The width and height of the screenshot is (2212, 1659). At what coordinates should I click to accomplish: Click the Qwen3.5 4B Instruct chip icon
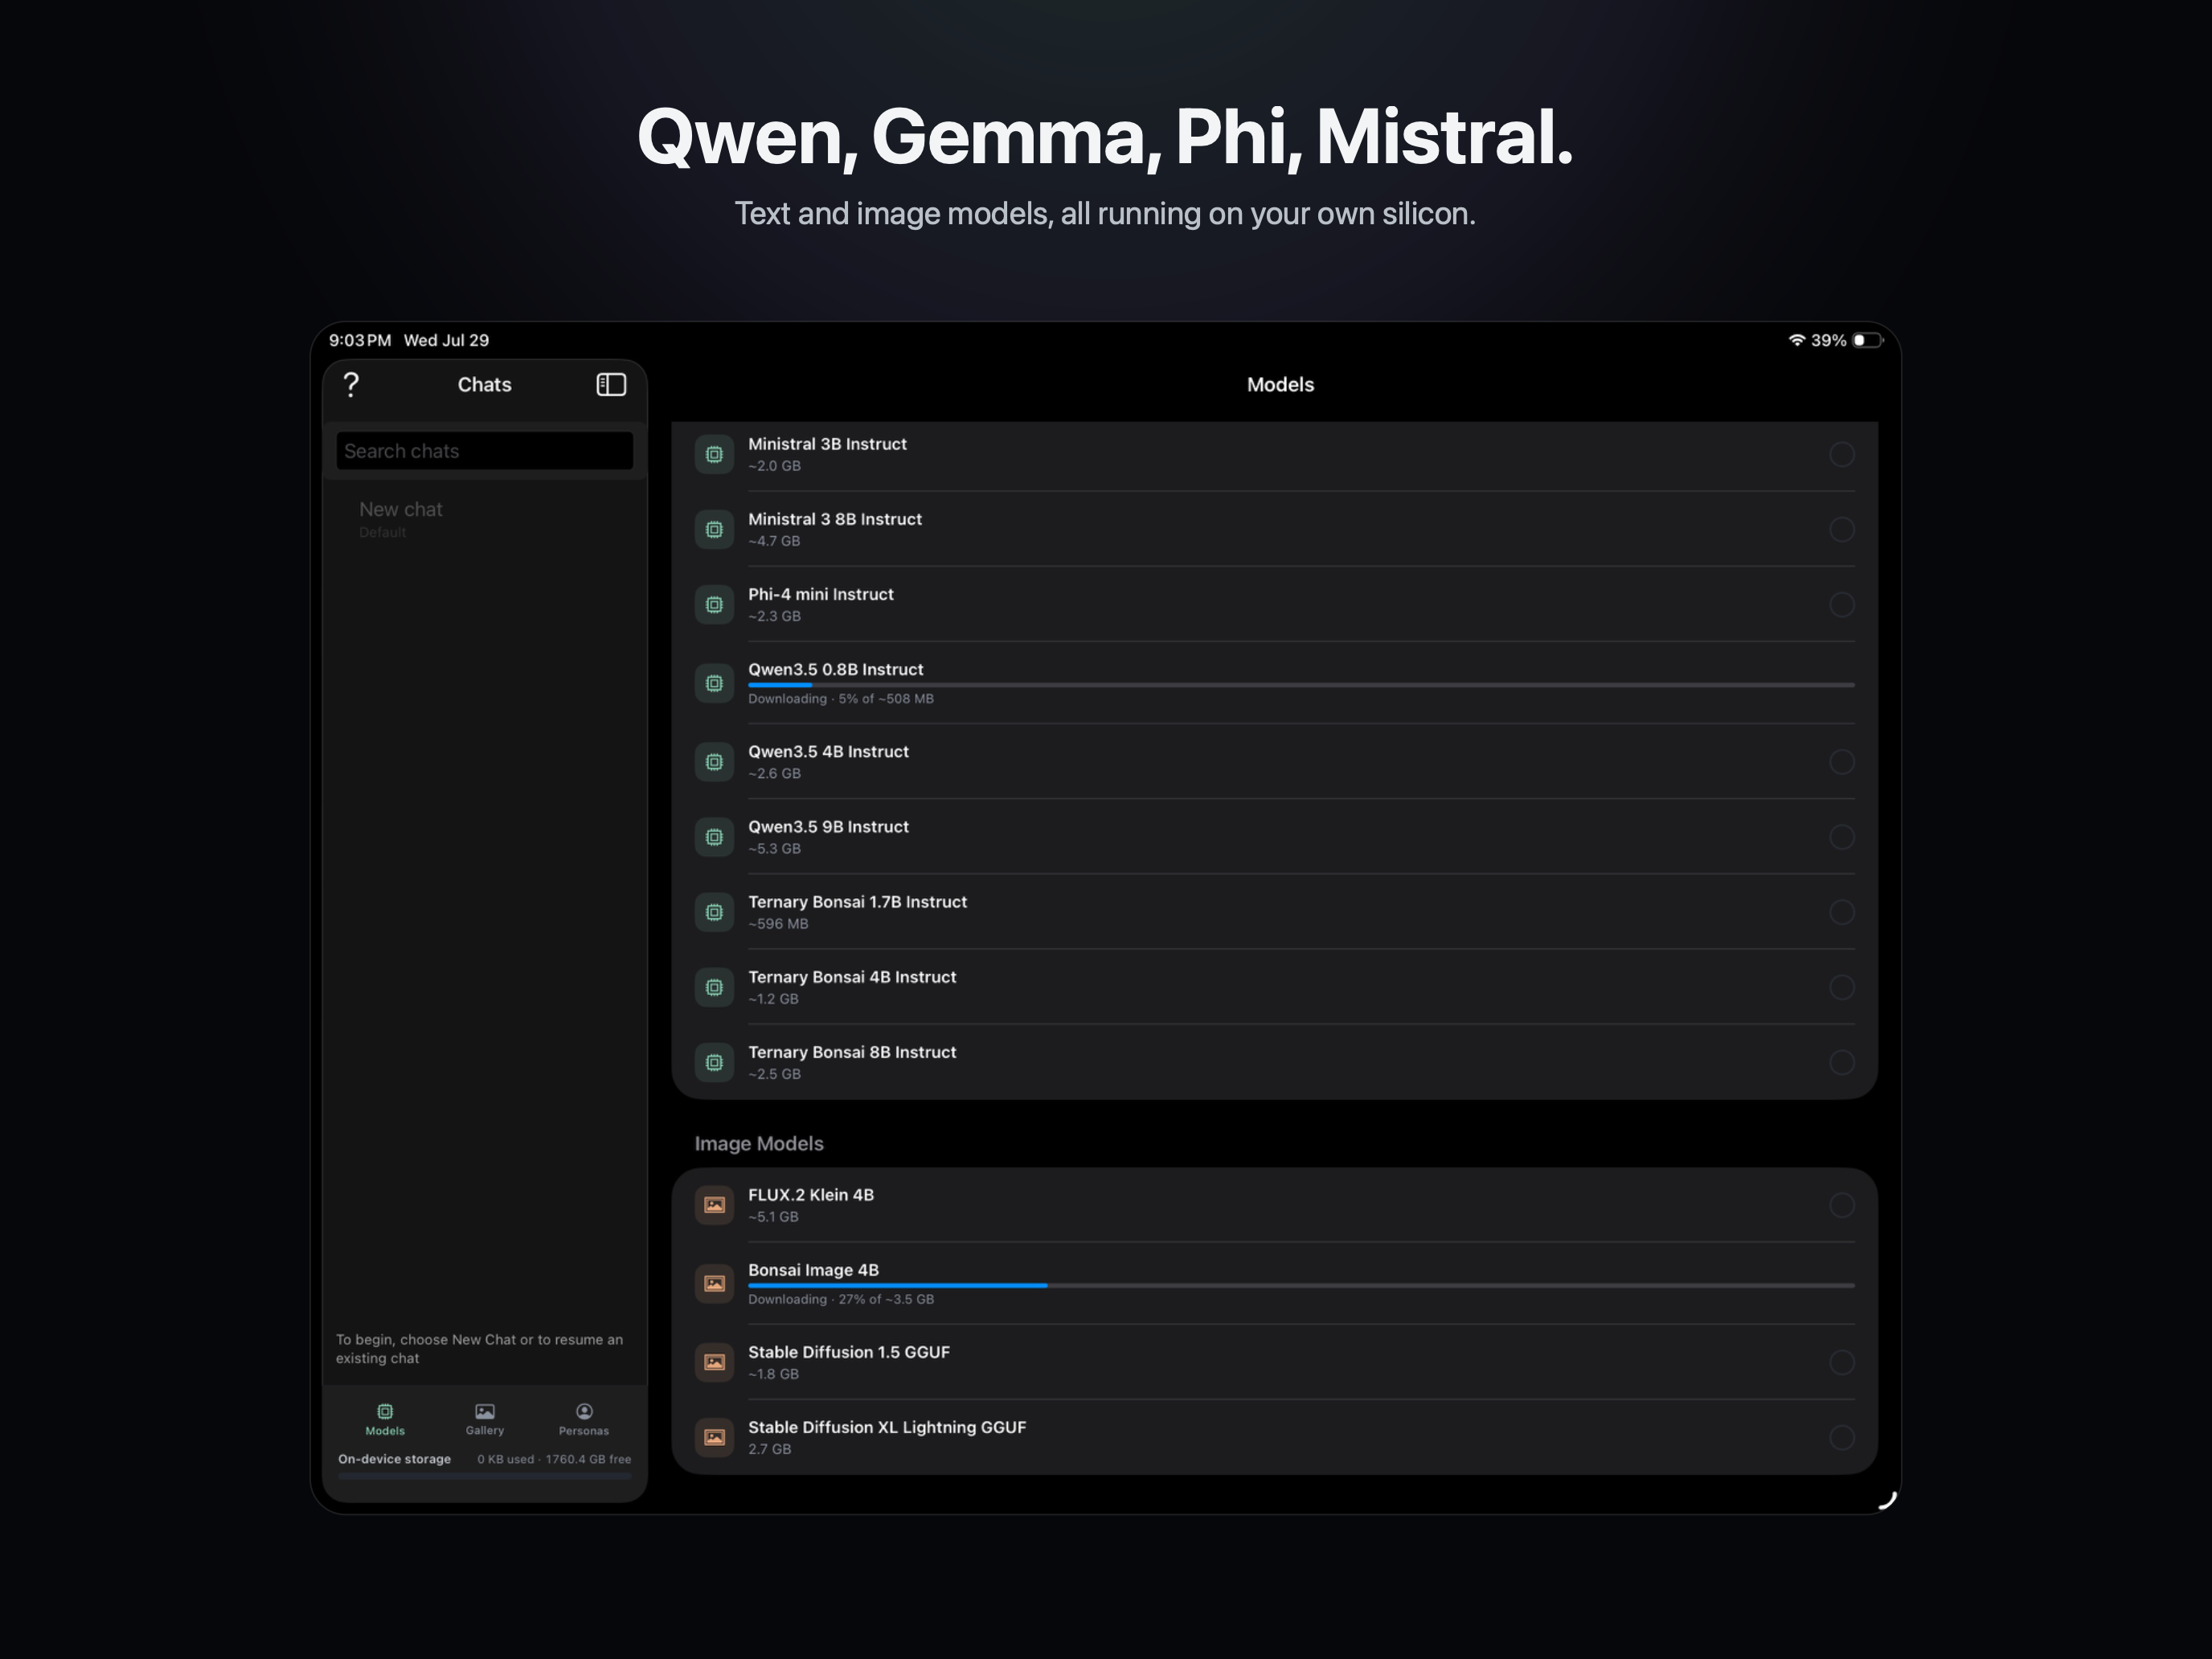pyautogui.click(x=714, y=762)
